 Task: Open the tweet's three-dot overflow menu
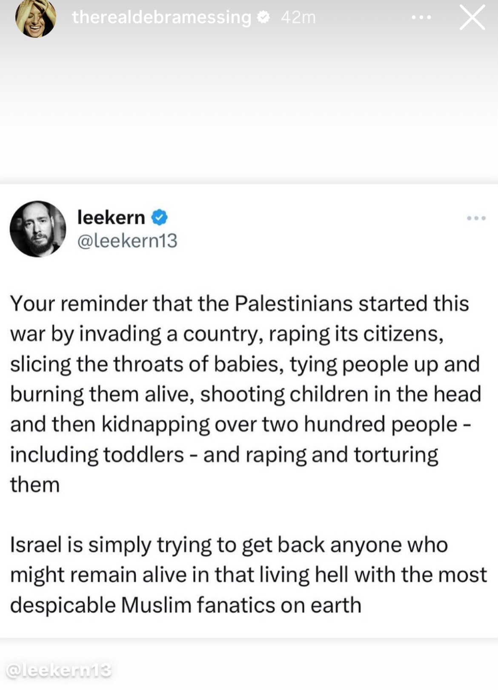point(476,218)
